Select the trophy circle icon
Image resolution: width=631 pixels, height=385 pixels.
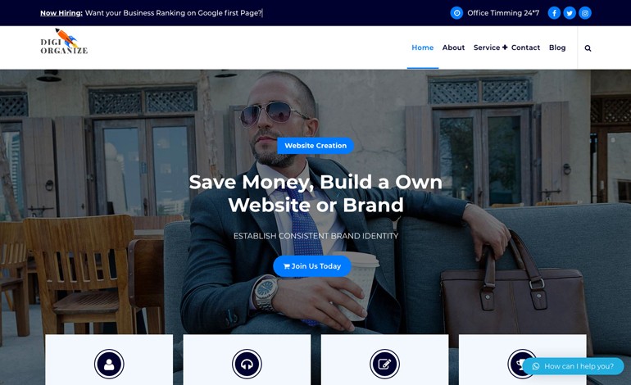click(520, 364)
